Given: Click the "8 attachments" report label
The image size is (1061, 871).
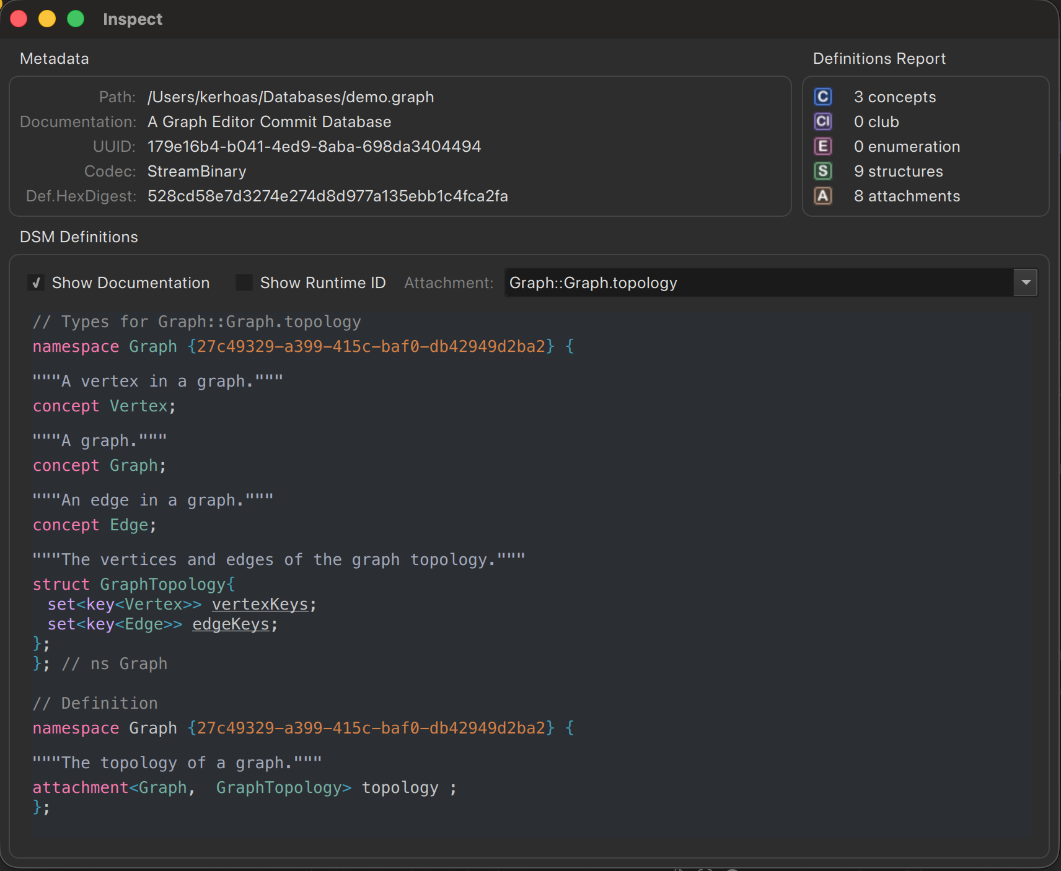Looking at the screenshot, I should [x=906, y=196].
